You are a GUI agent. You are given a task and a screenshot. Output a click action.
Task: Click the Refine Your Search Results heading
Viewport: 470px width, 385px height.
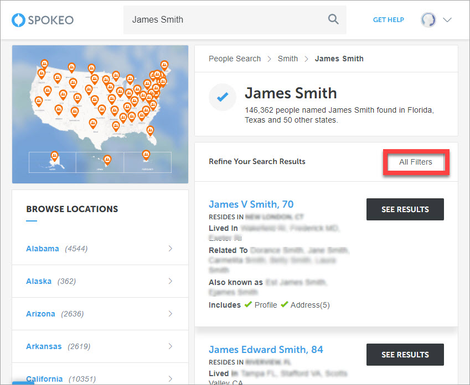(257, 161)
